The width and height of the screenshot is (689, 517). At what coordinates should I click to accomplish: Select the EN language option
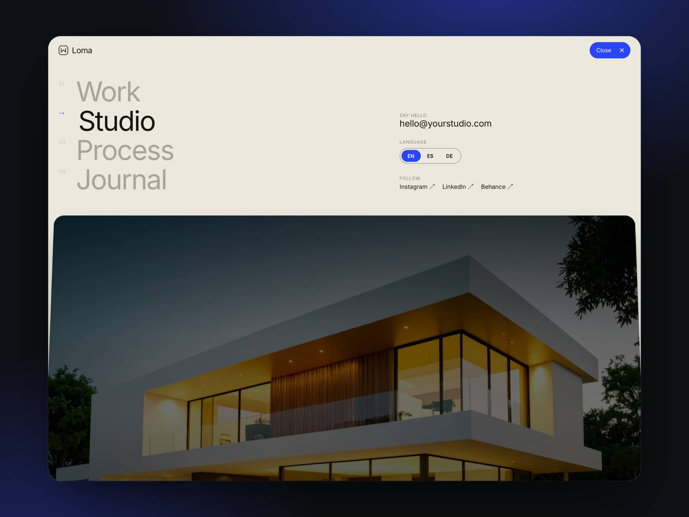[x=411, y=156]
